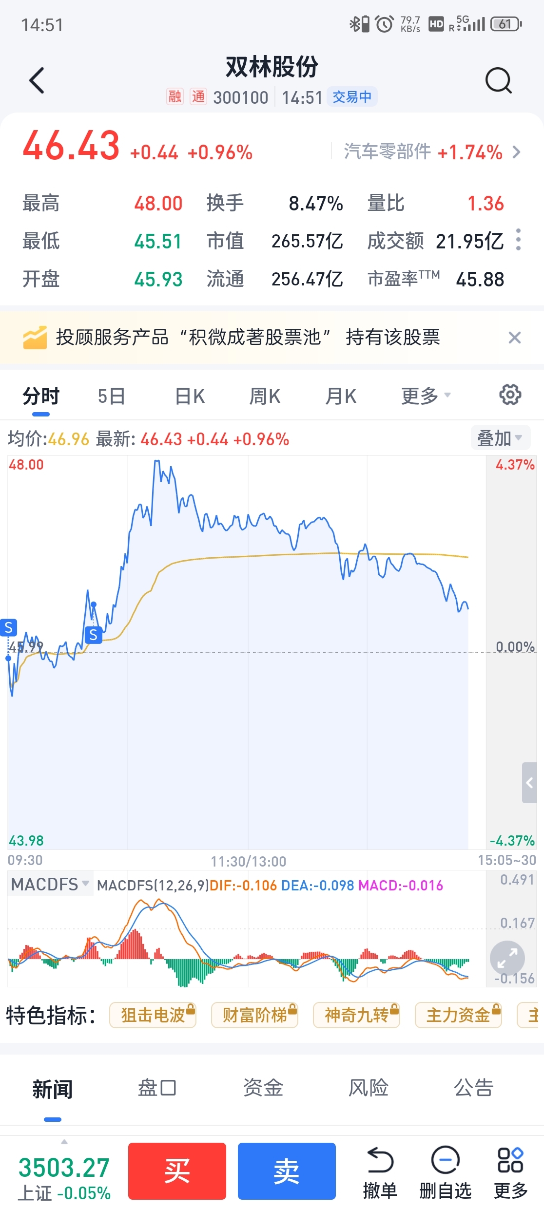Tap the back arrow icon

coord(37,80)
